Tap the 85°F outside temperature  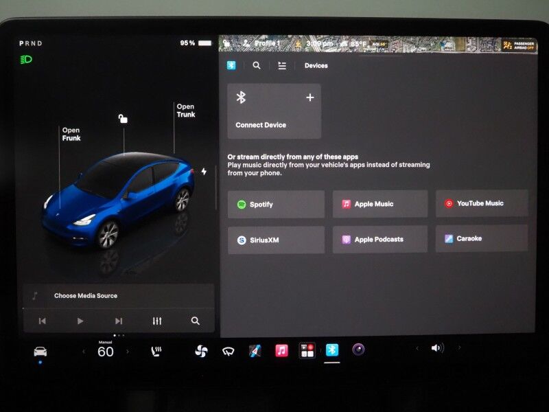358,44
